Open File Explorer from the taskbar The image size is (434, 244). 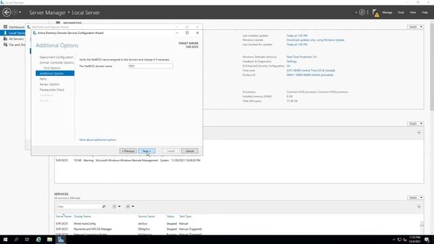click(x=50, y=239)
